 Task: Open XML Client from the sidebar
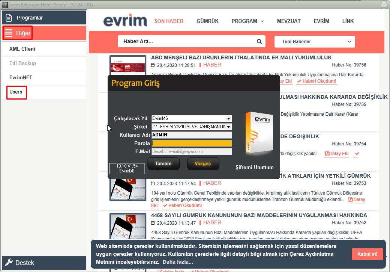point(44,49)
